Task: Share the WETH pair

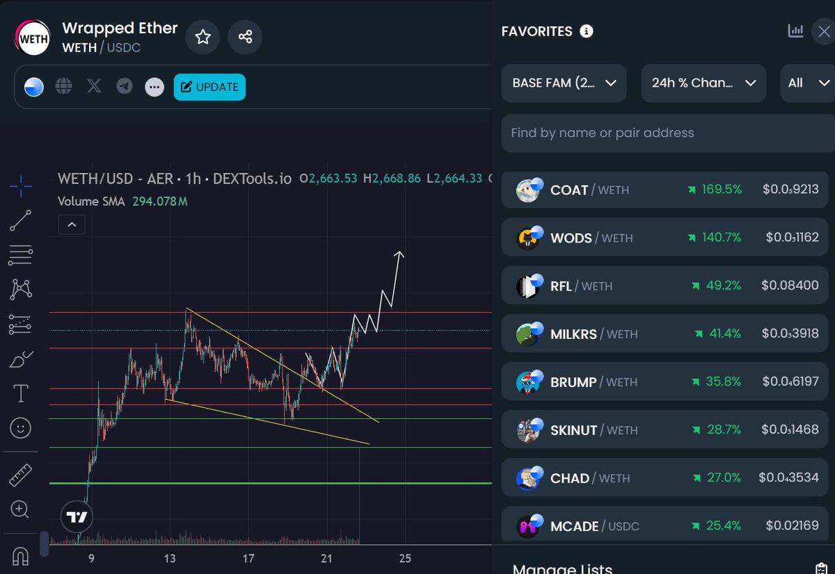Action: coord(245,37)
